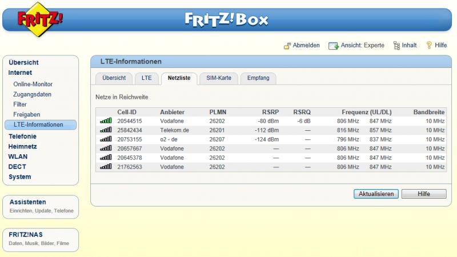
Task: Open the Assistenten panel
Action: click(x=41, y=207)
